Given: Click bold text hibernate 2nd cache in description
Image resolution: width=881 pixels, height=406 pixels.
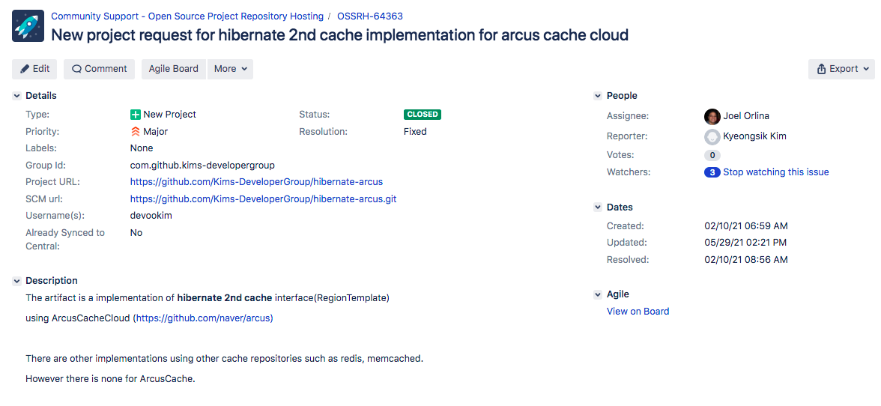Looking at the screenshot, I should pyautogui.click(x=225, y=297).
